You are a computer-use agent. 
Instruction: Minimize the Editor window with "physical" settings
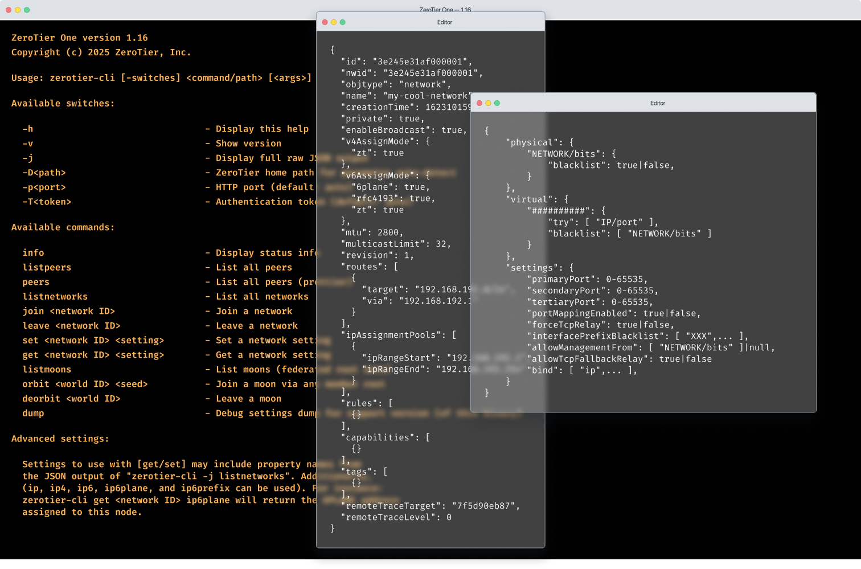pyautogui.click(x=488, y=103)
